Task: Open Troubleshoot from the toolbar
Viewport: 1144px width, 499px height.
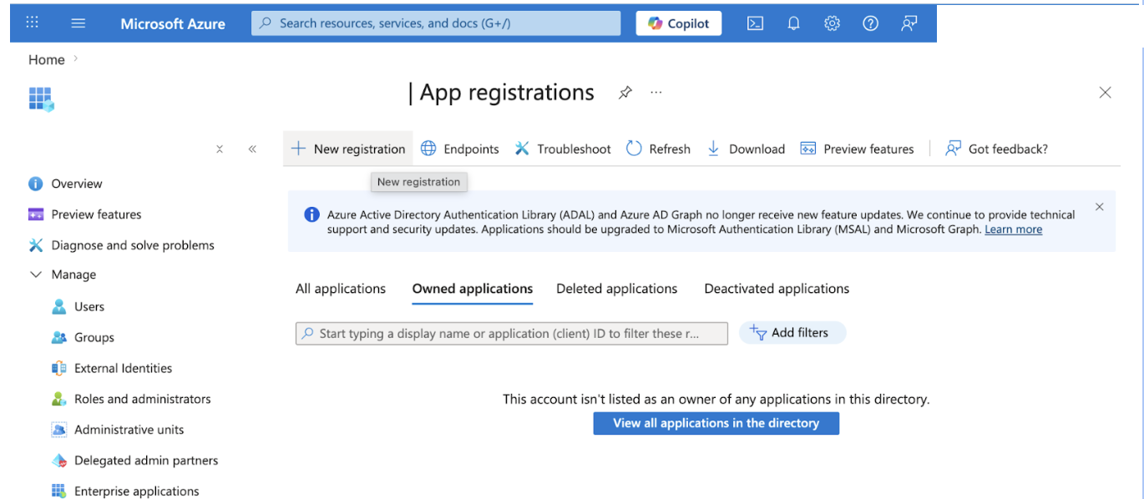Action: pos(563,149)
